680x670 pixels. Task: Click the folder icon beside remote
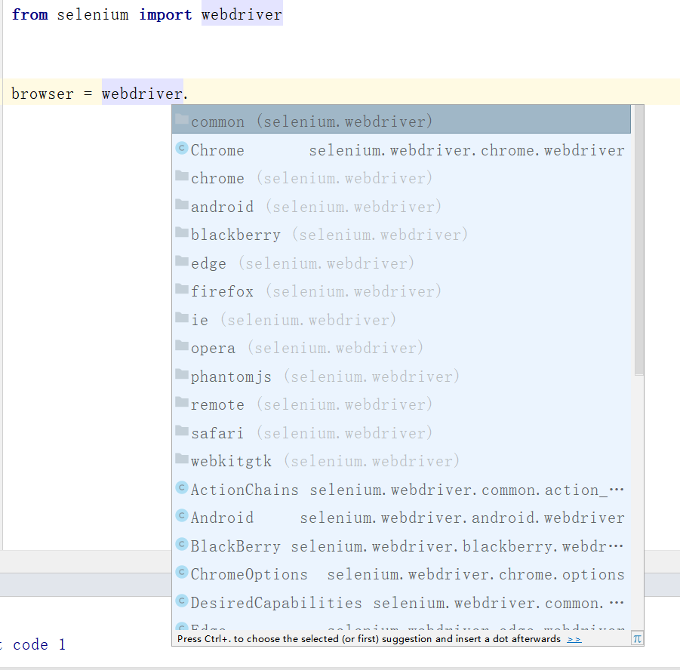182,402
